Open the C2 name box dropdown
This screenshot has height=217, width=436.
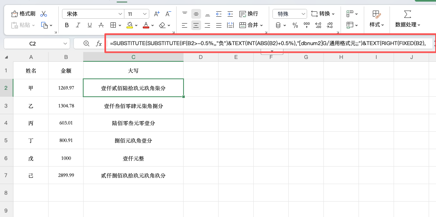(x=66, y=43)
